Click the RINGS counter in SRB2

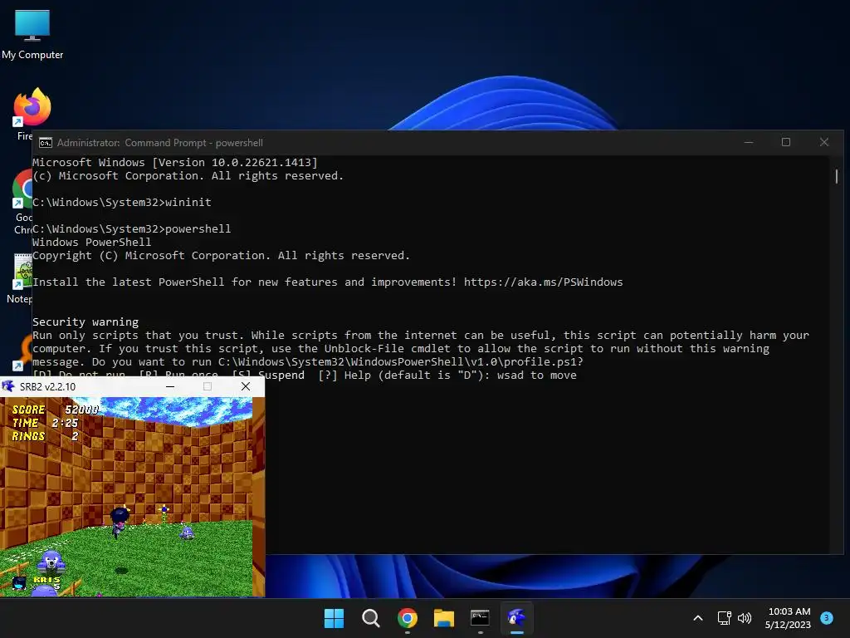45,435
